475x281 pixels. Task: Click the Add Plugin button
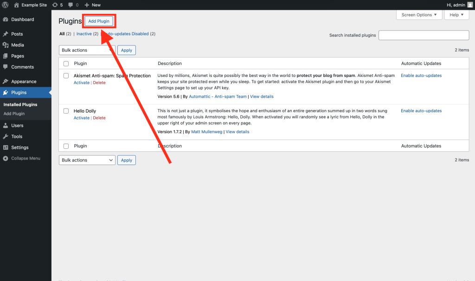[99, 21]
